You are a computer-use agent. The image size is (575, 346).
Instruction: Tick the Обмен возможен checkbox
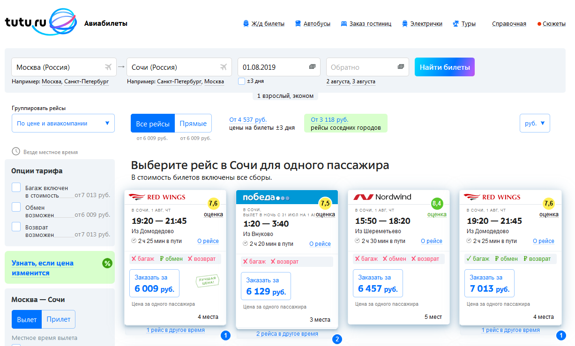click(16, 207)
